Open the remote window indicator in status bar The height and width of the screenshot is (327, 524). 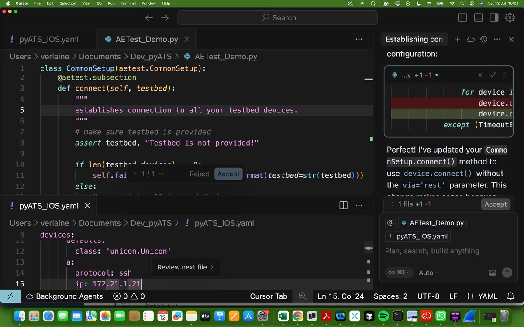coord(10,296)
